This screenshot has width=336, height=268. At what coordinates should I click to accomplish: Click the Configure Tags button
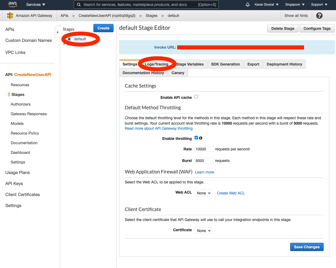[317, 28]
